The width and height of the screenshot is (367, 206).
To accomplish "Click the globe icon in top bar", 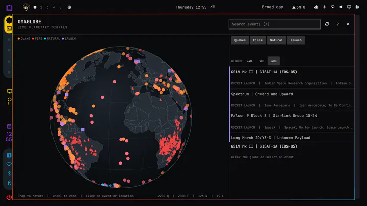I will pyautogui.click(x=69, y=7).
